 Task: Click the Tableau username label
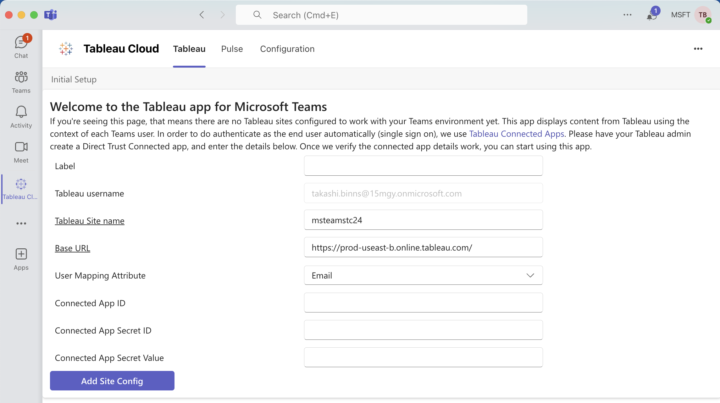(x=90, y=193)
